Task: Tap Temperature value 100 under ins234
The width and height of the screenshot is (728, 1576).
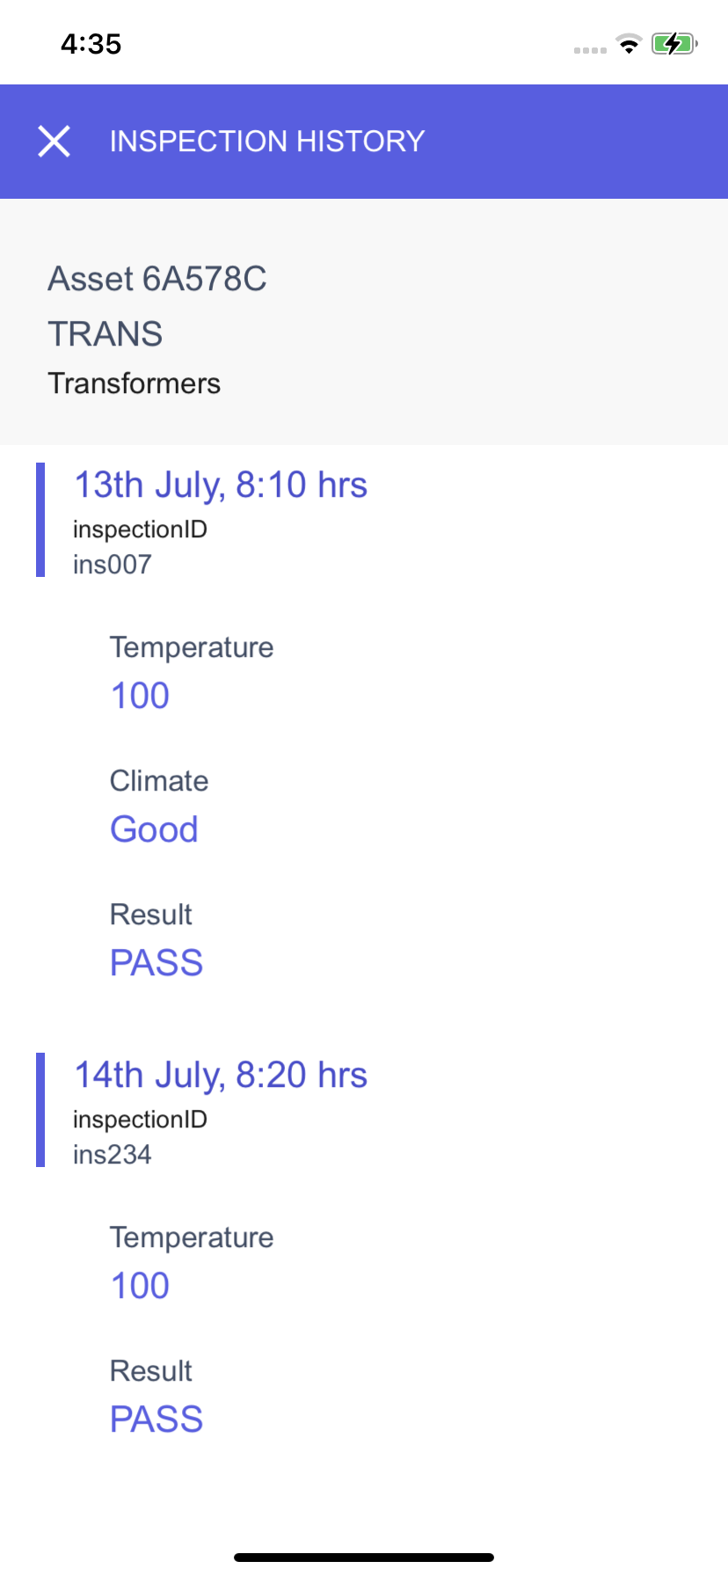Action: coord(140,1286)
